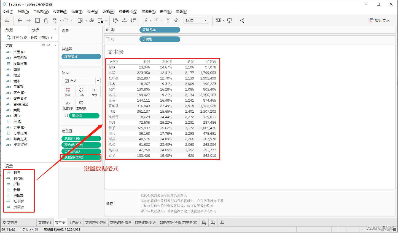
Task: Click the Tableau start page logo icon
Action: click(7, 20)
